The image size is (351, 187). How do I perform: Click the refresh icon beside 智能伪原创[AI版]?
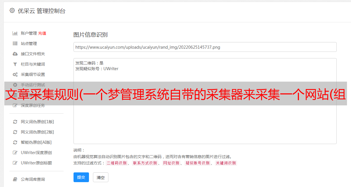(x=15, y=142)
